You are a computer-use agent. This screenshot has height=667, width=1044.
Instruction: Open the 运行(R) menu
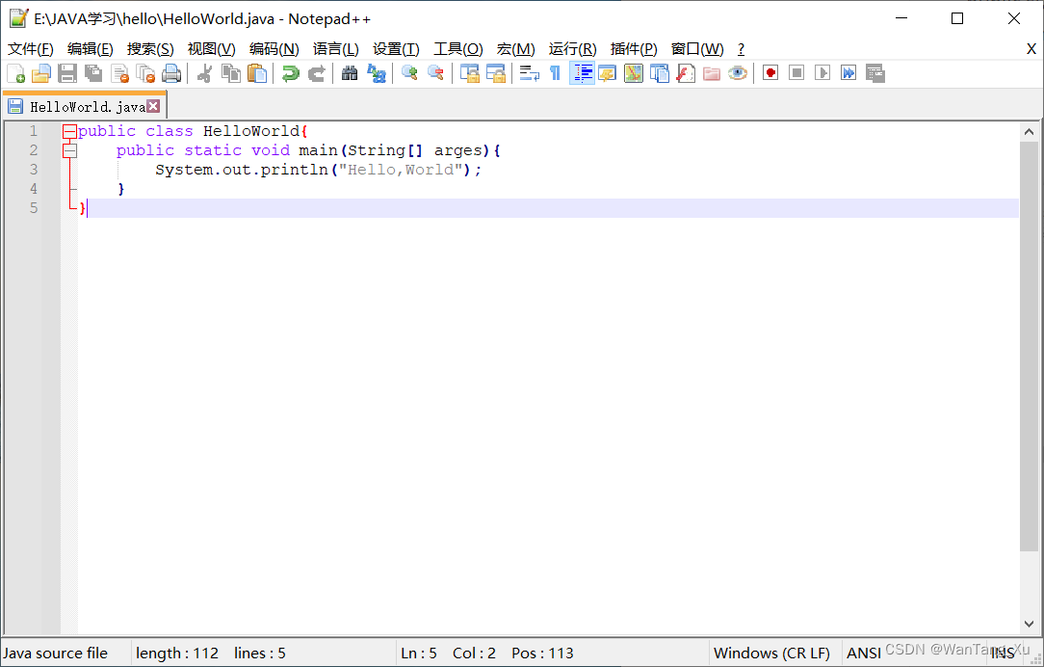(572, 49)
